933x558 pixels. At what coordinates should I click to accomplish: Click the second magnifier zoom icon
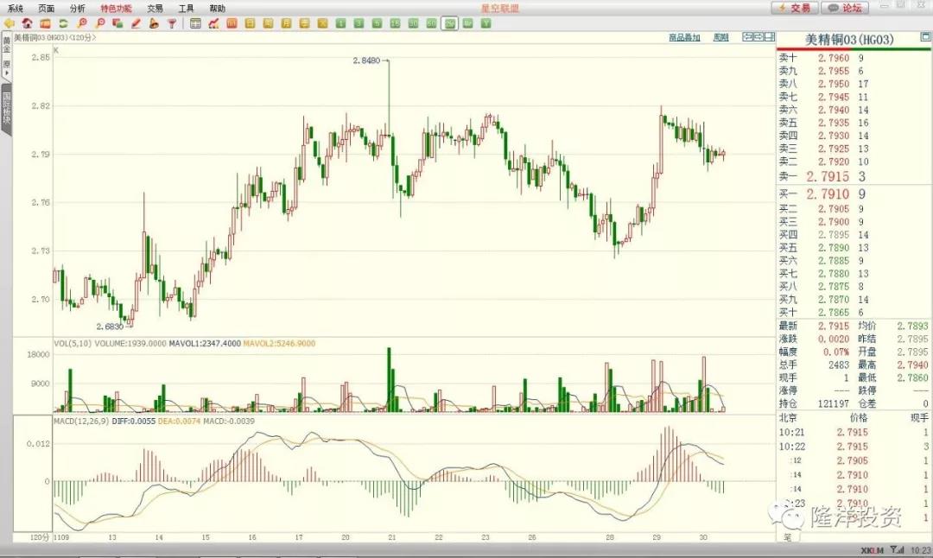coord(100,24)
